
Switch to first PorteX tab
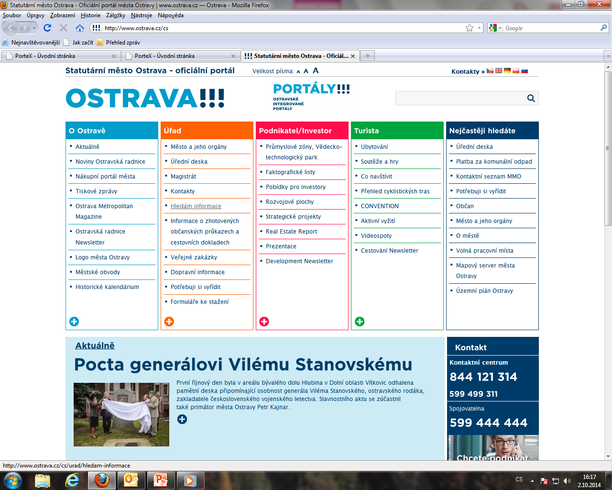pos(60,56)
